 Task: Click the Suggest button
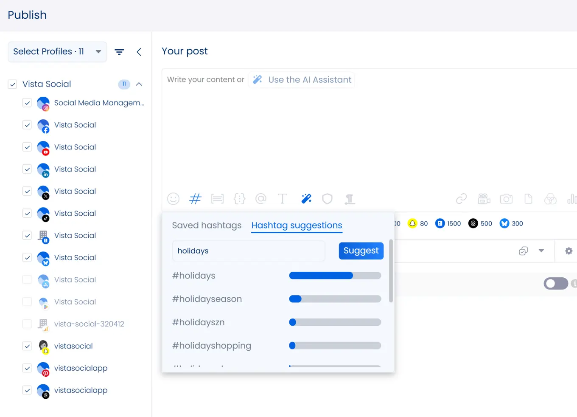361,251
